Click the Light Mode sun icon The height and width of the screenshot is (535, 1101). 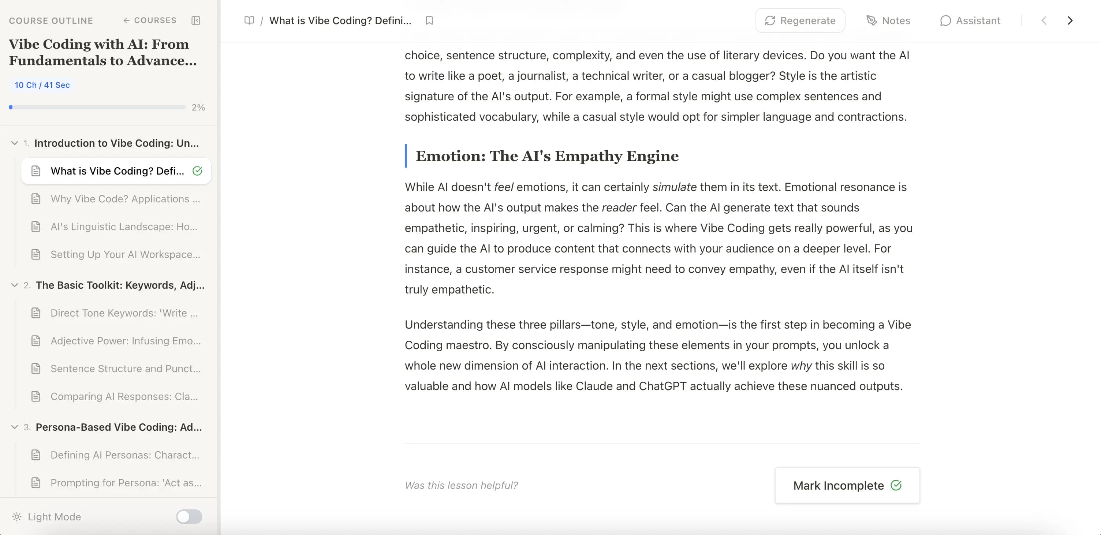(17, 517)
